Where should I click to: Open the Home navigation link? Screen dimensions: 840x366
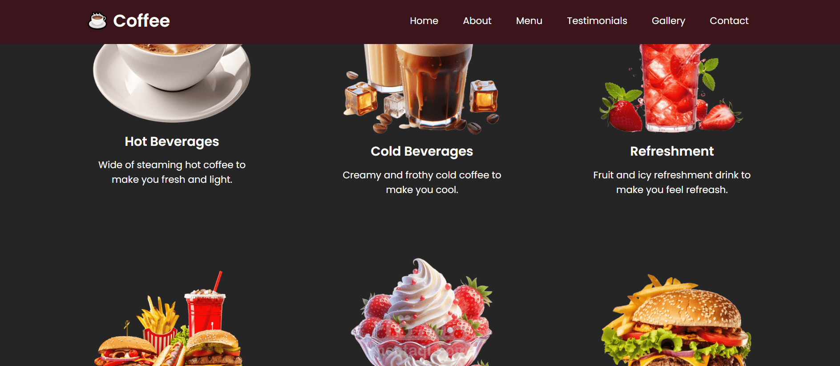(x=424, y=21)
